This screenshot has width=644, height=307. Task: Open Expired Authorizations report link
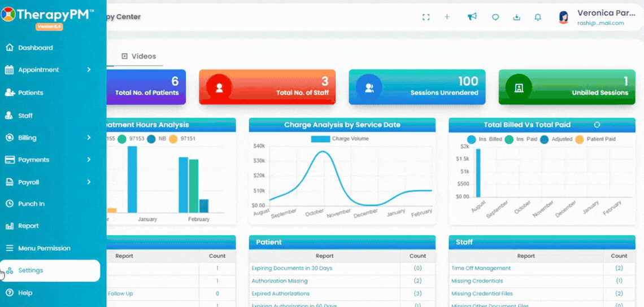280,293
